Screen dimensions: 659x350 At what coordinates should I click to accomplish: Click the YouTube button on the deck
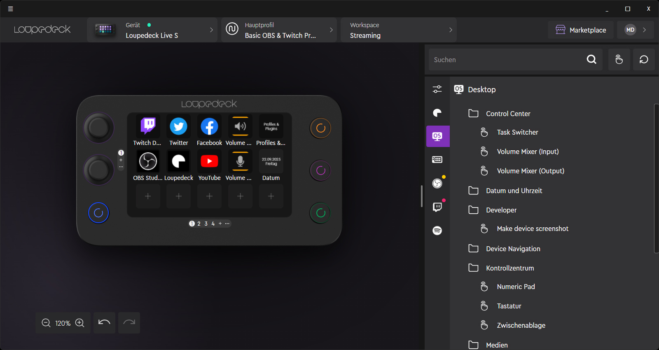(209, 161)
